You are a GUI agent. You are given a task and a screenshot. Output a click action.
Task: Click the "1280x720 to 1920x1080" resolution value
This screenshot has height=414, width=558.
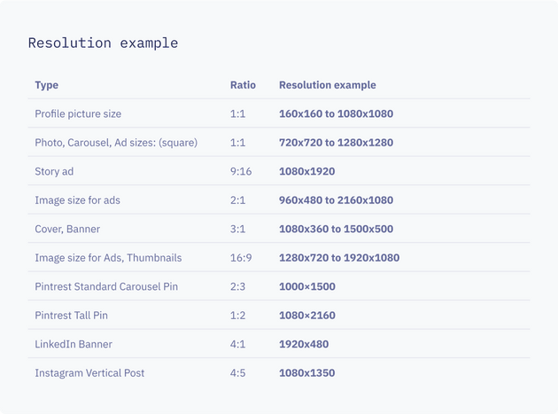coord(339,258)
